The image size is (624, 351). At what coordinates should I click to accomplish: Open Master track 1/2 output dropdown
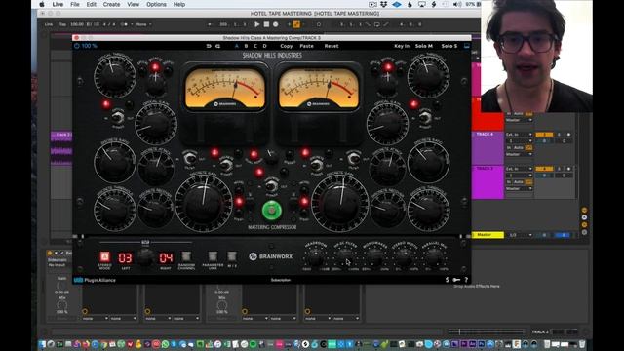click(x=521, y=235)
